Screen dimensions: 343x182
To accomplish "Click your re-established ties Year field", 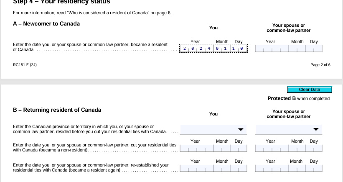I will pyautogui.click(x=196, y=169).
